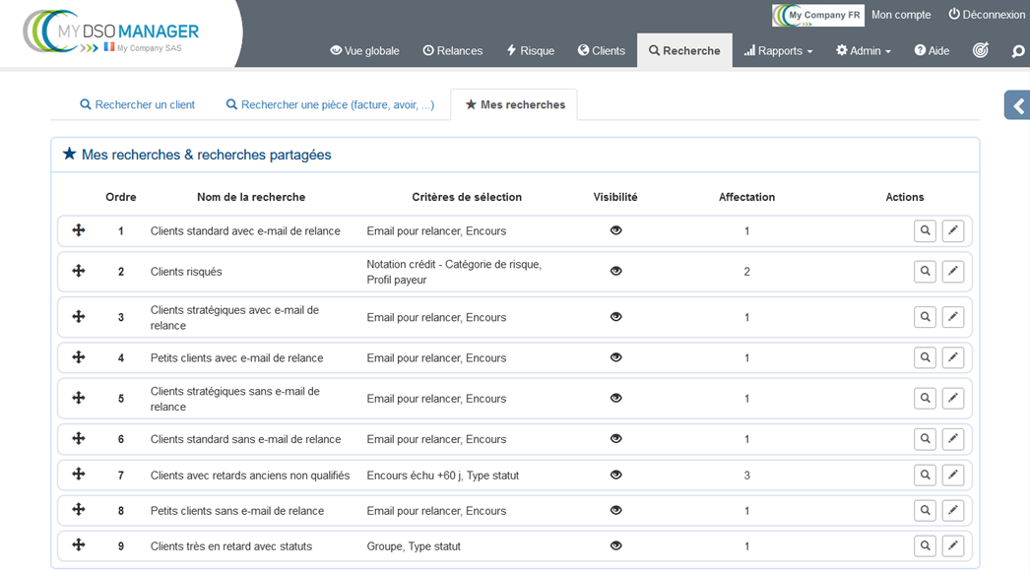
Task: Open the Relances menu item
Action: 453,51
